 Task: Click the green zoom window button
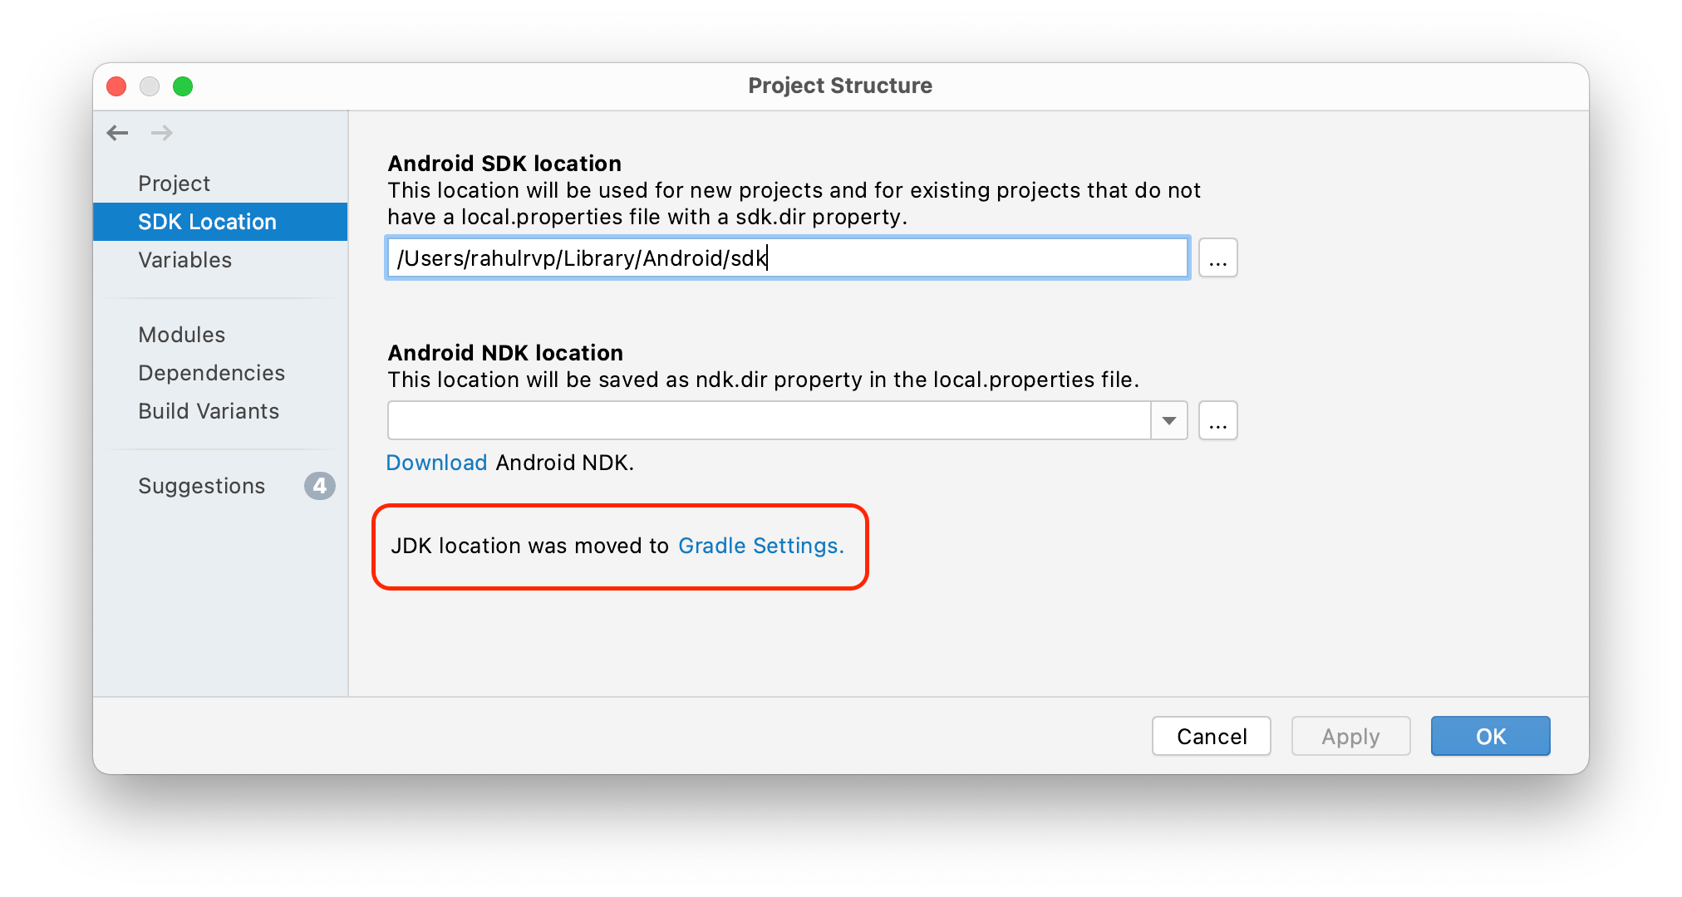tap(184, 86)
